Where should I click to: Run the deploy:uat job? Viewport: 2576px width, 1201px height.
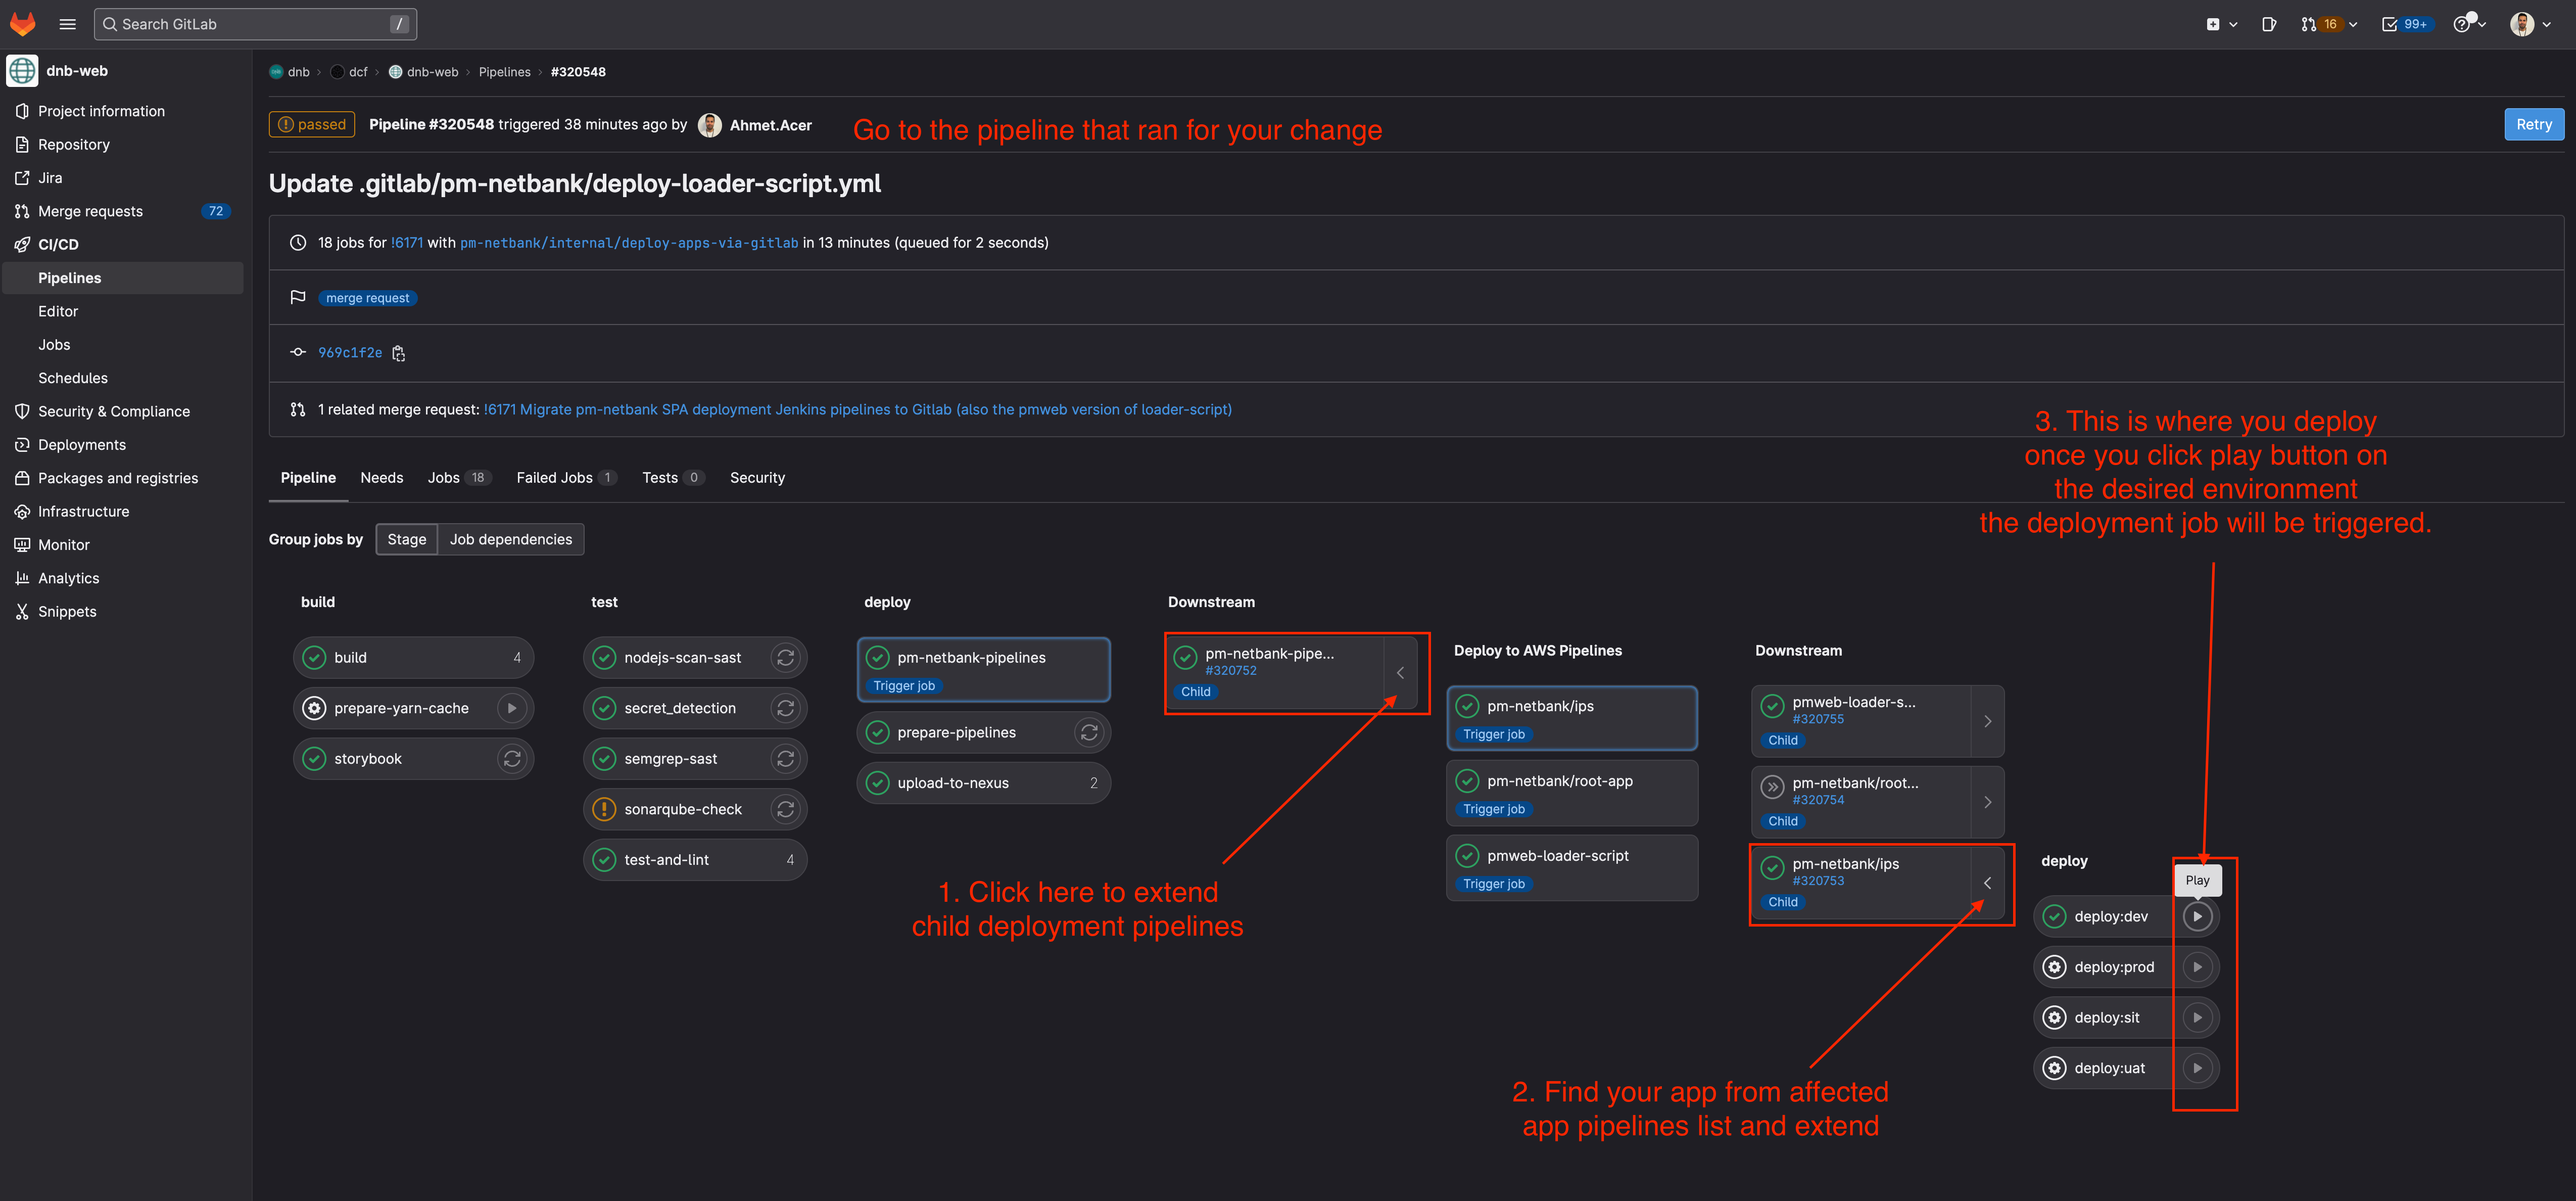point(2197,1068)
